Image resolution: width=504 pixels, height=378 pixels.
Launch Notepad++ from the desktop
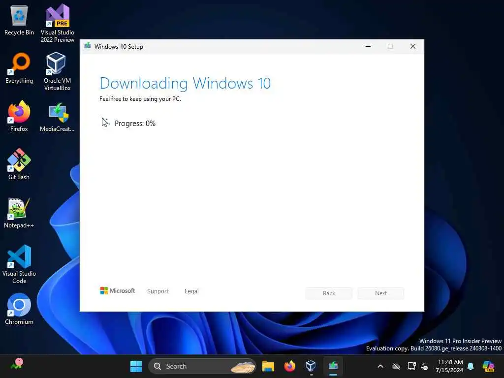pyautogui.click(x=19, y=213)
